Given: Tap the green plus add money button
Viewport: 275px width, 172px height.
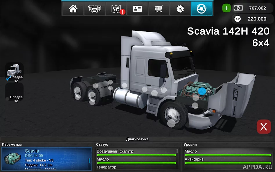Looking at the screenshot, I should 227,8.
